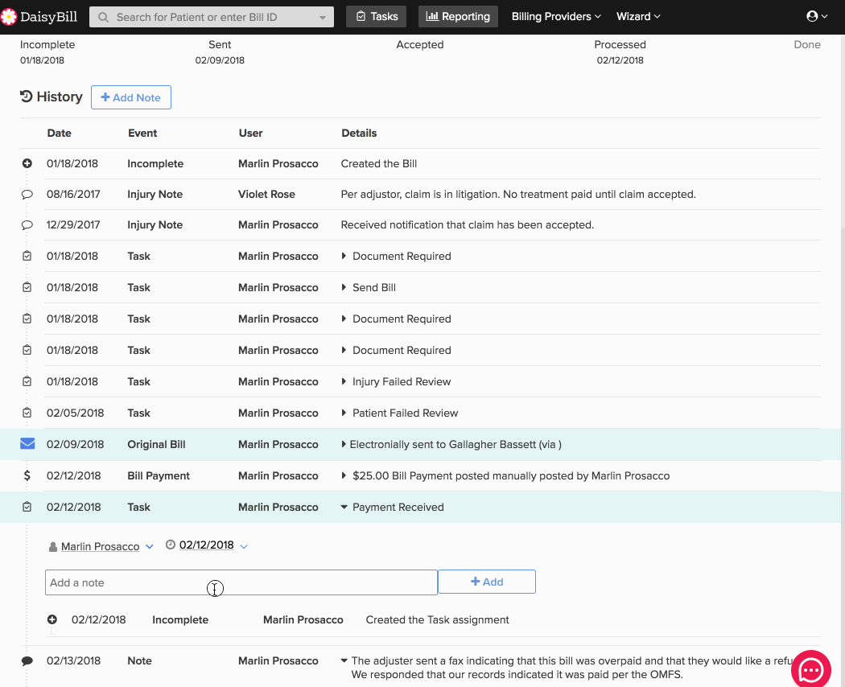Click speech bubble icon for 08/16/2017 Injury Note
Image resolution: width=845 pixels, height=687 pixels.
(x=27, y=195)
